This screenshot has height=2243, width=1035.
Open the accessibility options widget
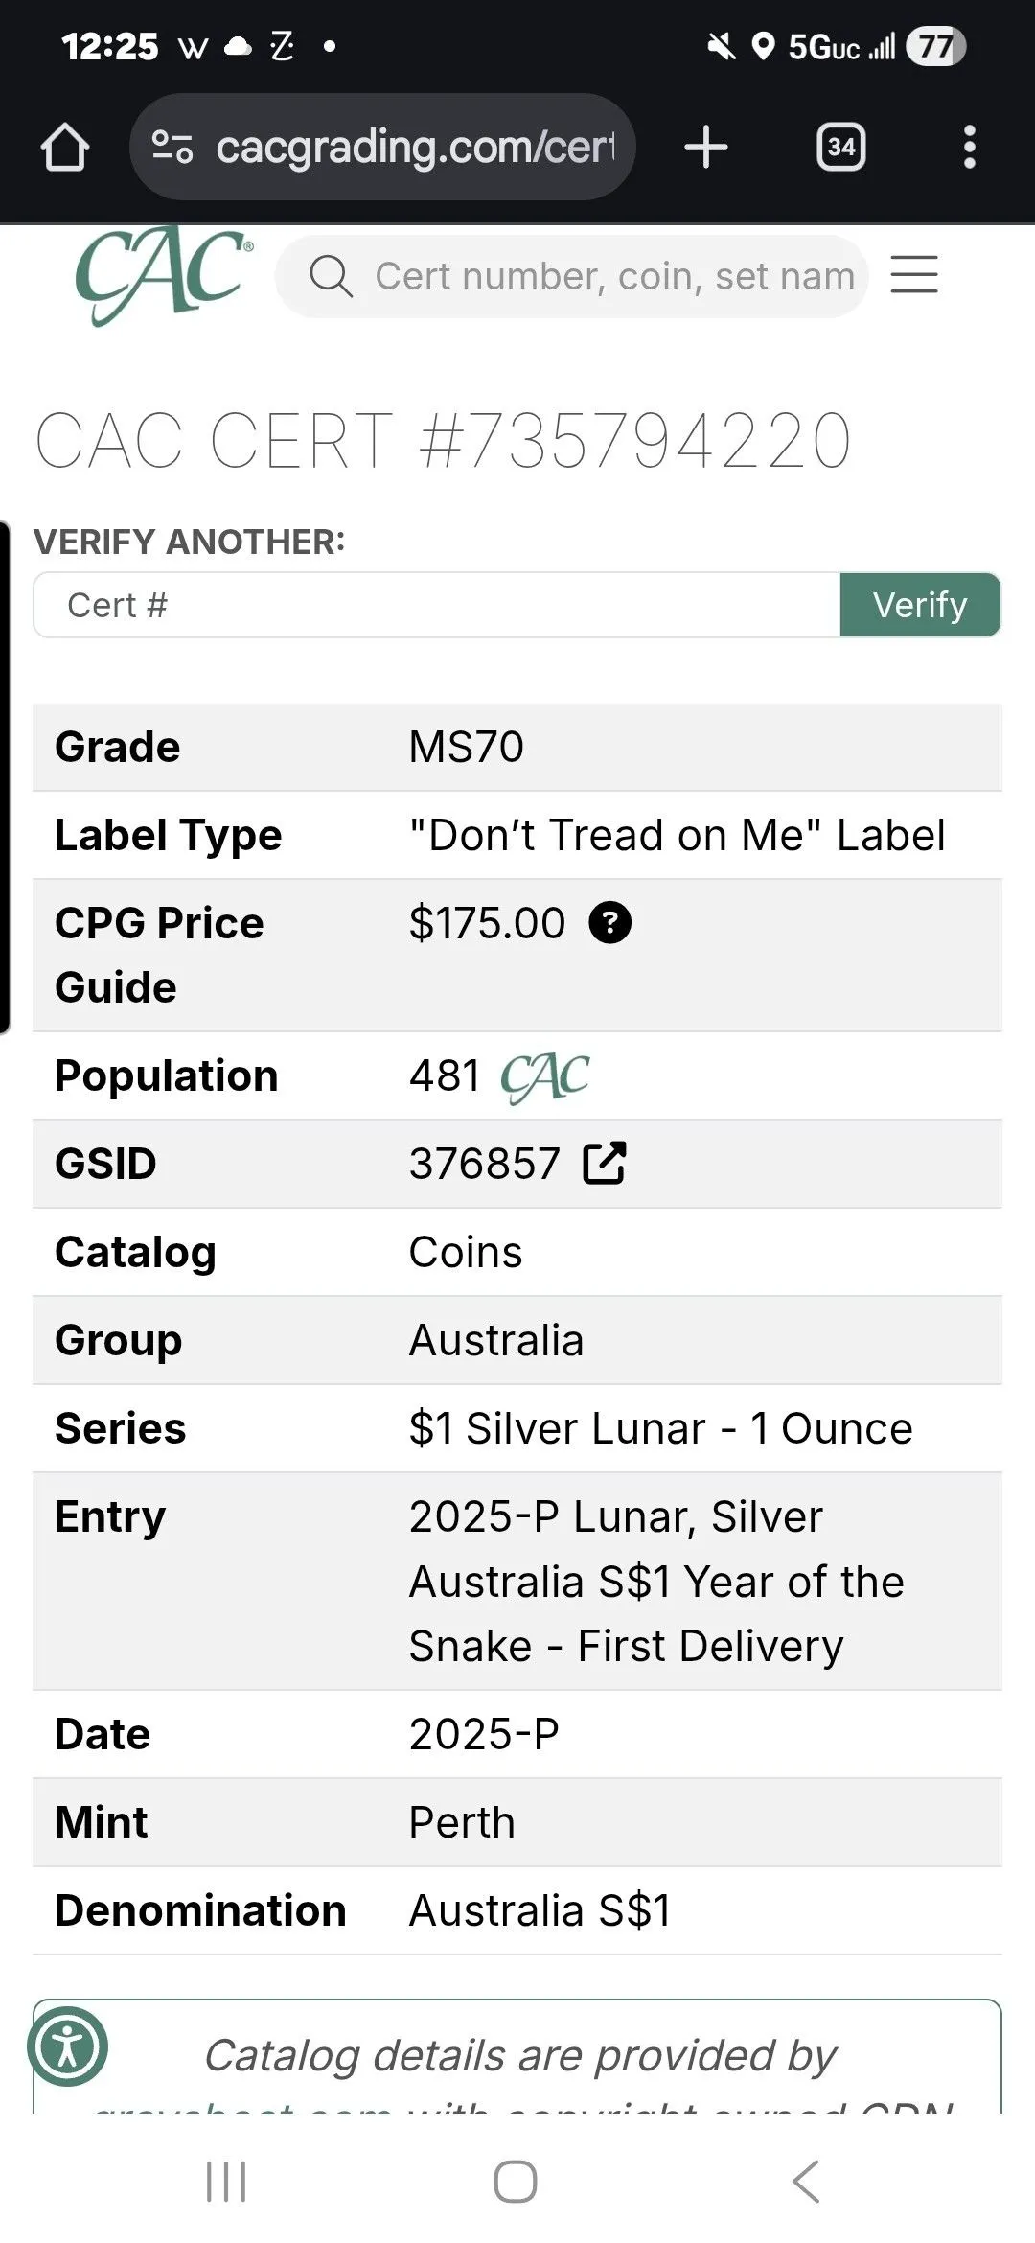pyautogui.click(x=67, y=2046)
